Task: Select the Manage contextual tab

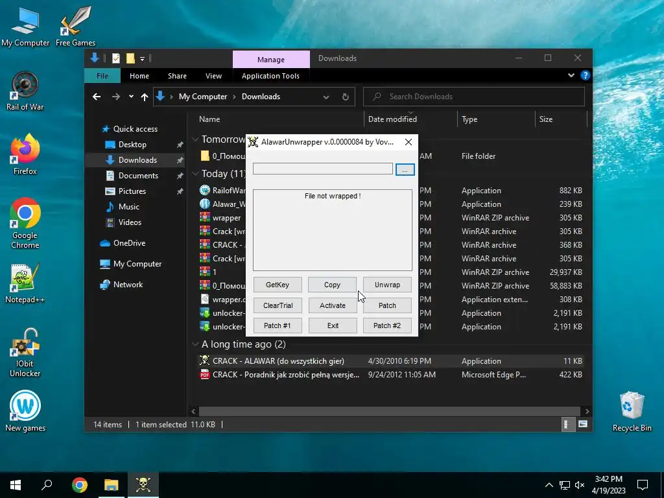Action: (271, 59)
